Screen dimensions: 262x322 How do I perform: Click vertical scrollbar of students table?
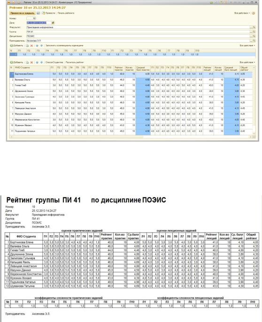254,101
